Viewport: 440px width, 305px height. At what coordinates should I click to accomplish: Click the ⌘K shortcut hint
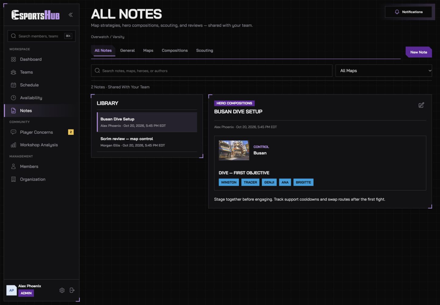click(x=68, y=36)
